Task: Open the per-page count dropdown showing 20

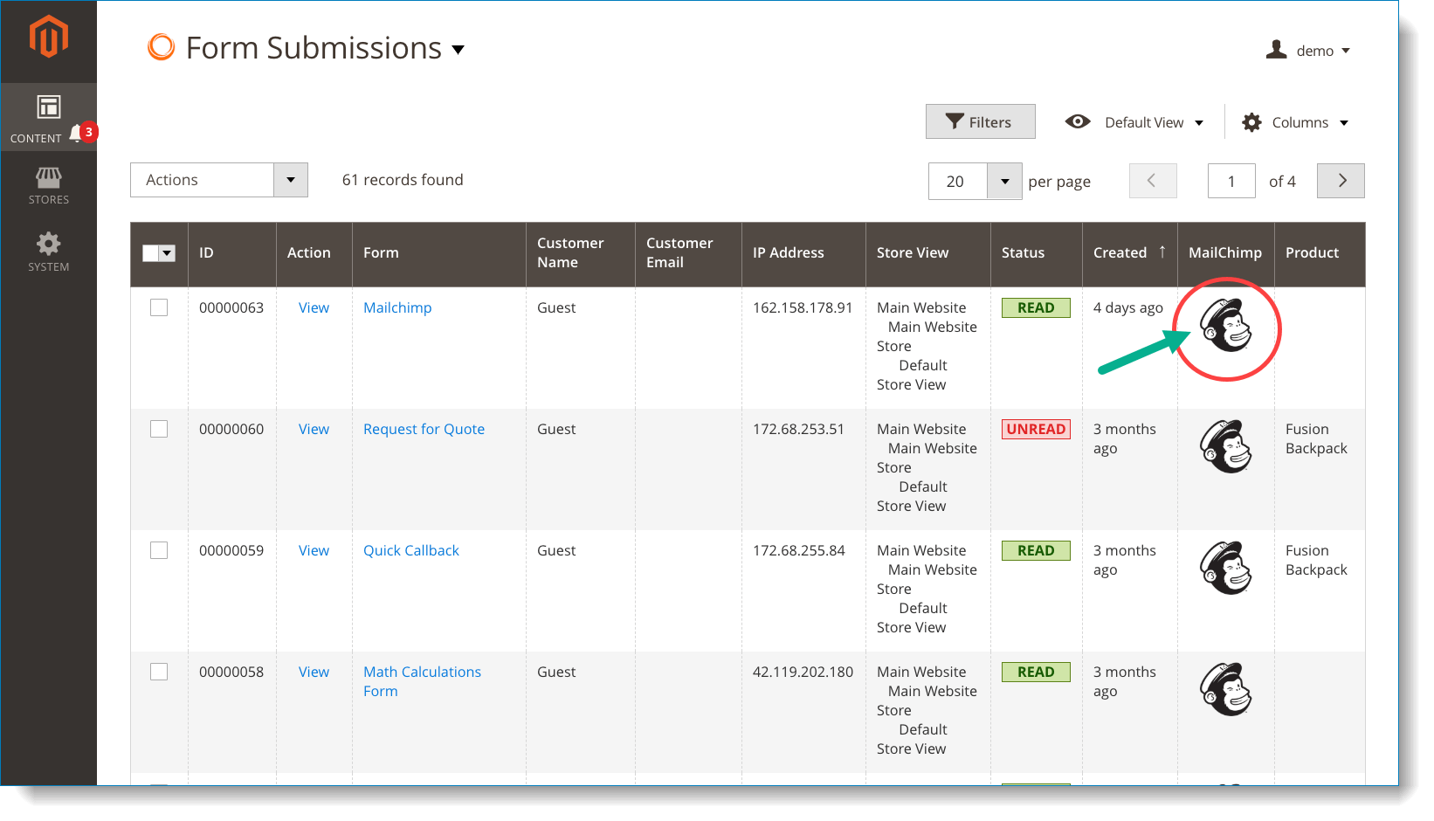Action: (1004, 181)
